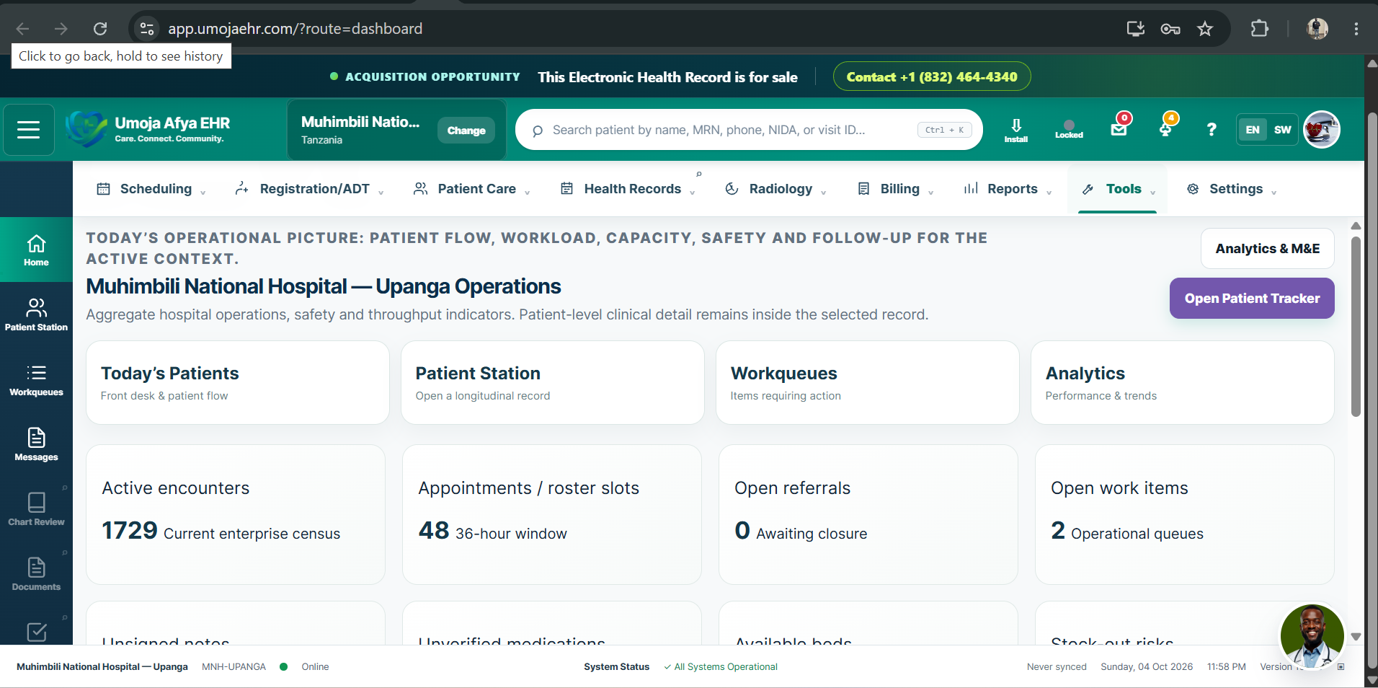Image resolution: width=1378 pixels, height=688 pixels.
Task: Open the Active encounters tile
Action: click(x=236, y=514)
